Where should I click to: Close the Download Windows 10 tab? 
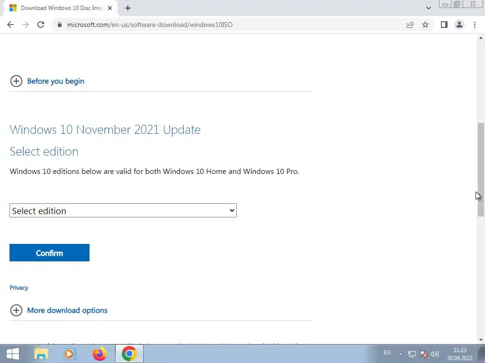[110, 8]
